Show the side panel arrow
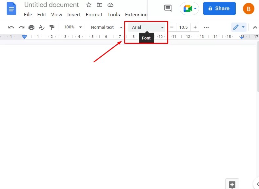 (x=257, y=184)
